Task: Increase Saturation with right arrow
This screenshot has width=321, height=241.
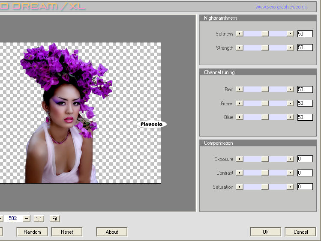Action: coord(290,187)
